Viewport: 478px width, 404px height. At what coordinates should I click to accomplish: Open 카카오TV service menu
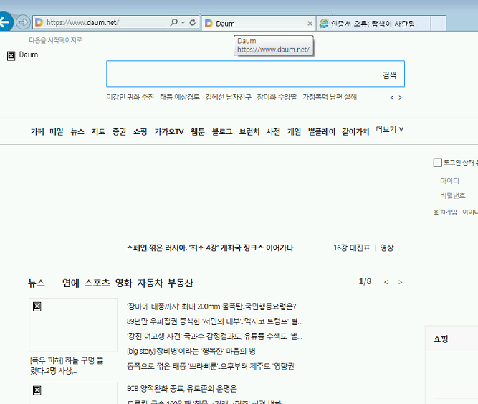(169, 132)
